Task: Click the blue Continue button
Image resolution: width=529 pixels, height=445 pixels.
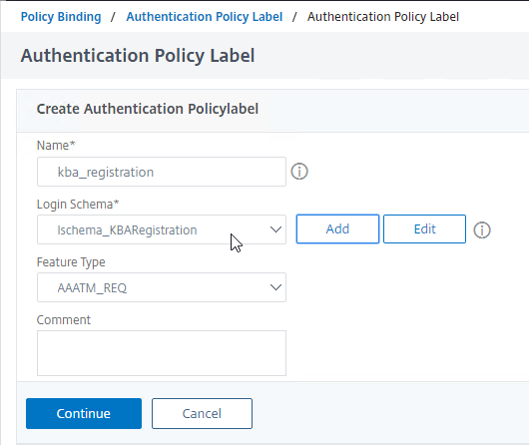Action: click(84, 414)
